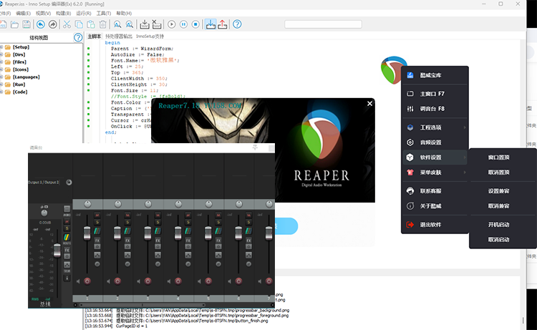537x330 pixels.
Task: Open FX window on mixer track 1
Action: click(x=97, y=241)
